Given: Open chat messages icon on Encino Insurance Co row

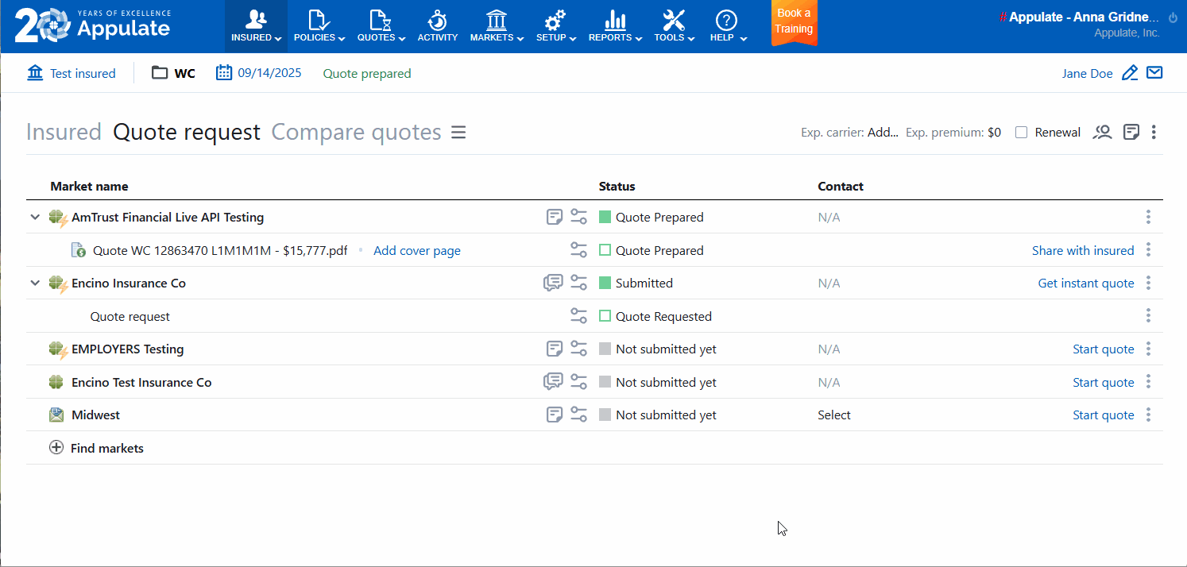Looking at the screenshot, I should (553, 283).
